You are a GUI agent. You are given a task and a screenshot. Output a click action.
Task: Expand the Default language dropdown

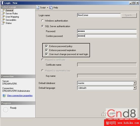[x=135, y=88]
